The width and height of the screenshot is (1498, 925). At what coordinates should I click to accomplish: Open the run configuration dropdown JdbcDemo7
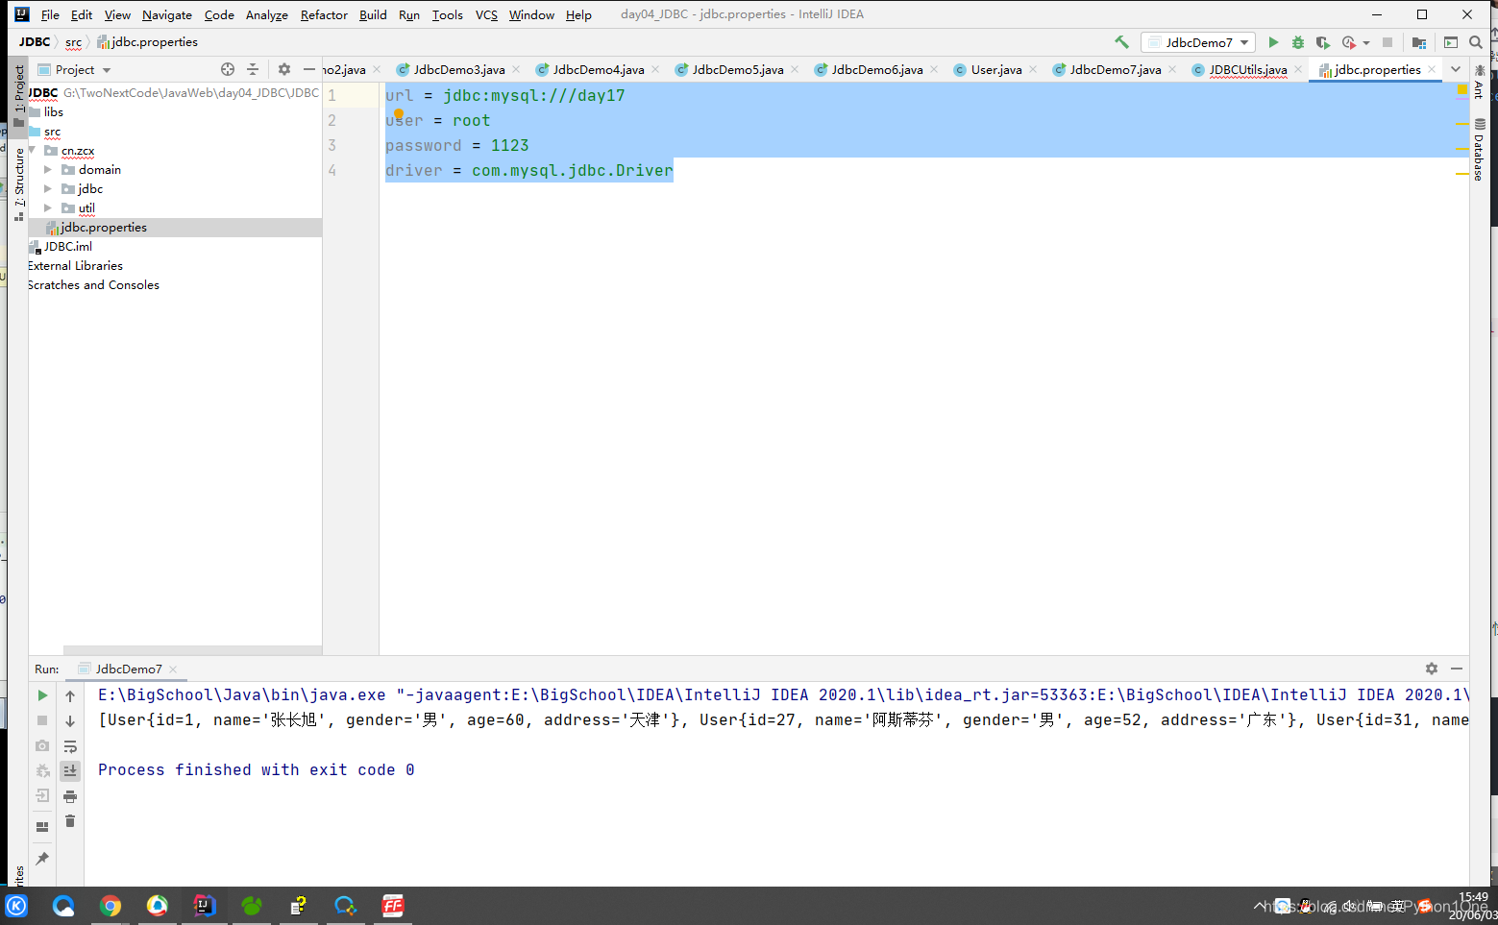1198,42
